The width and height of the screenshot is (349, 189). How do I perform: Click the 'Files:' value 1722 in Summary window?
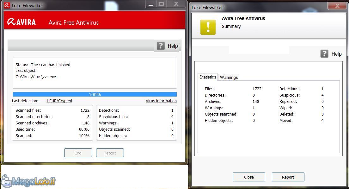click(x=257, y=89)
